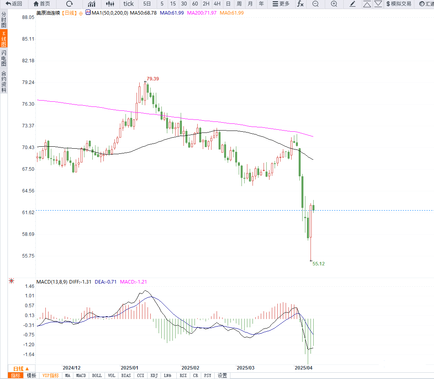
Task: Toggle the BOLL indicator
Action: coord(97,375)
